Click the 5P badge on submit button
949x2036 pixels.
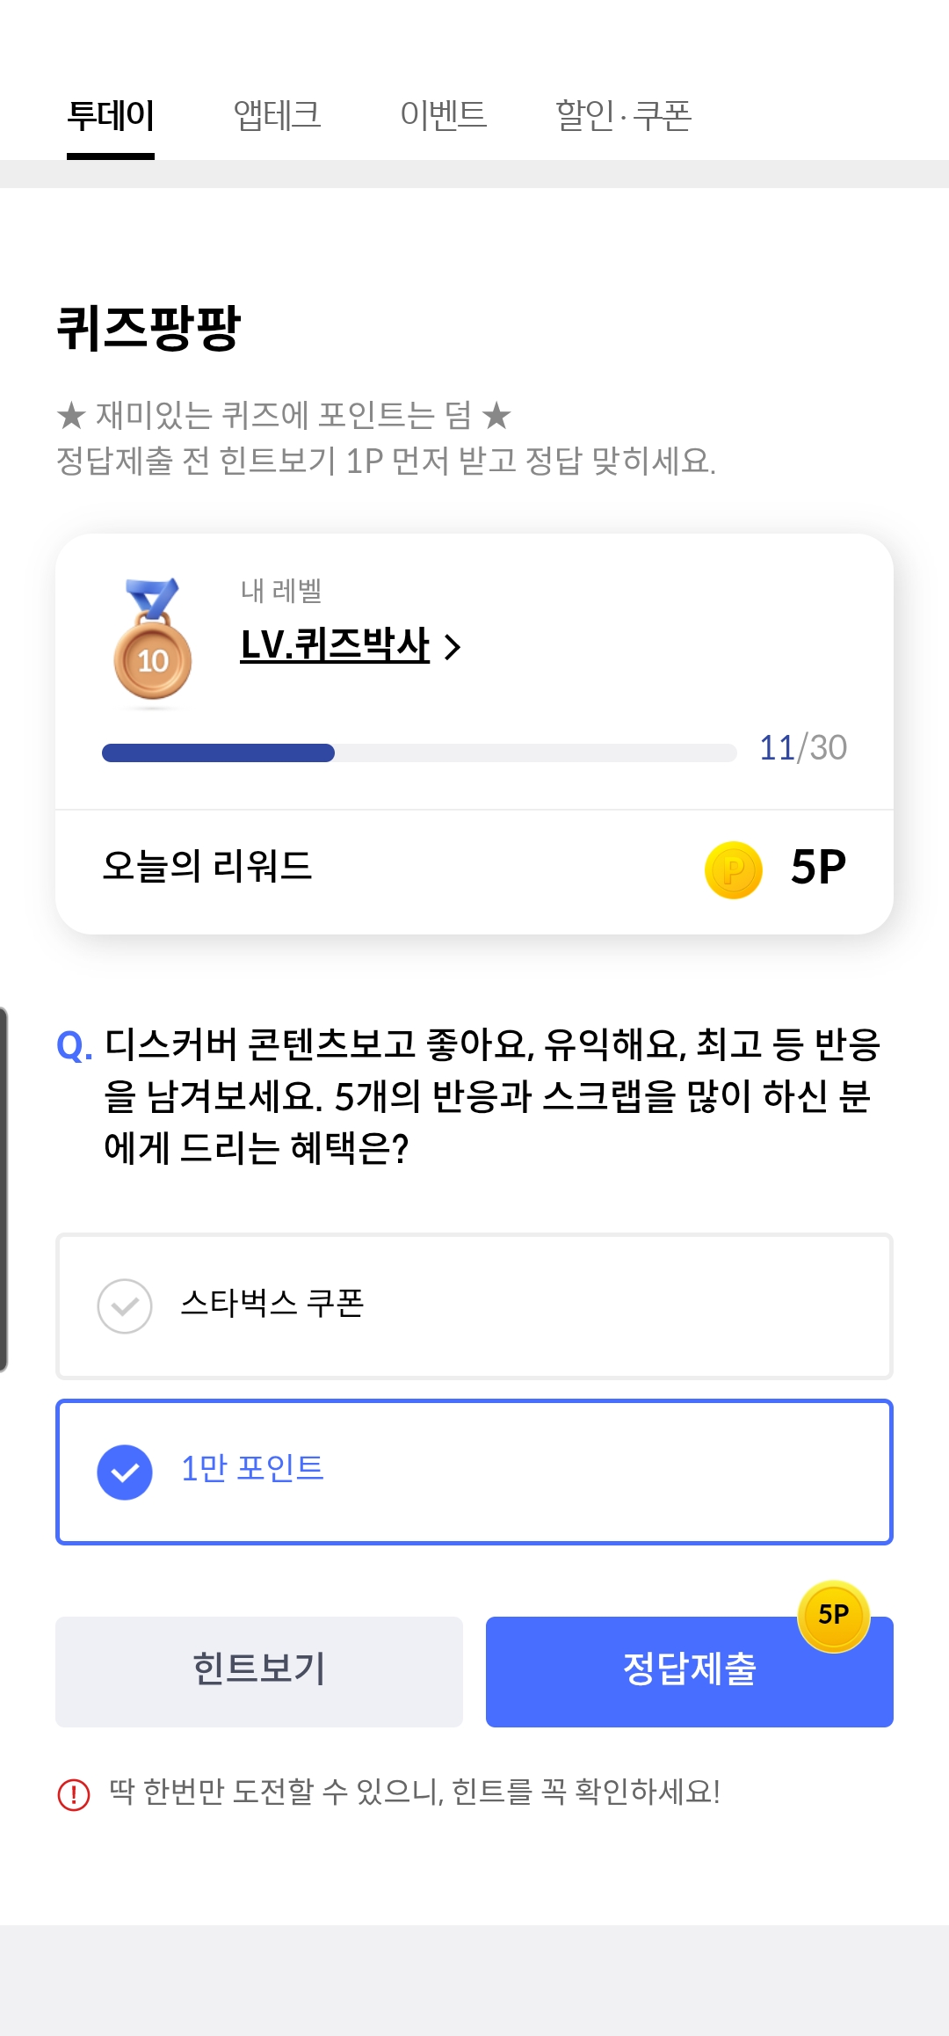tap(834, 1615)
